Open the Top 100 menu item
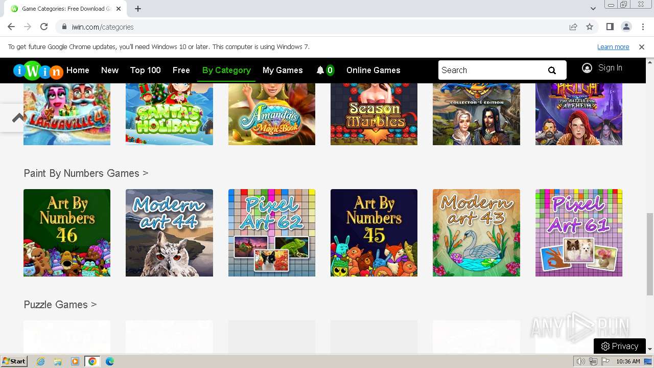Screen dimensions: 654x368 pyautogui.click(x=146, y=71)
